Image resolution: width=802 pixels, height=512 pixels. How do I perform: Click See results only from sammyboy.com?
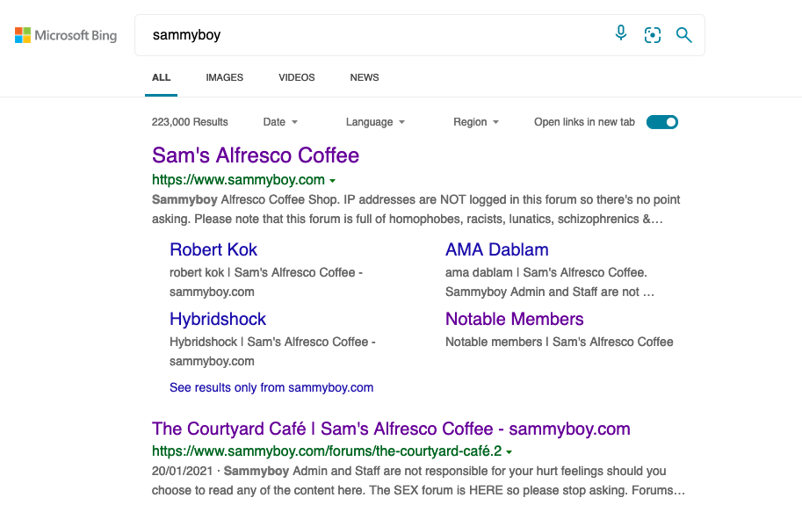pyautogui.click(x=271, y=387)
